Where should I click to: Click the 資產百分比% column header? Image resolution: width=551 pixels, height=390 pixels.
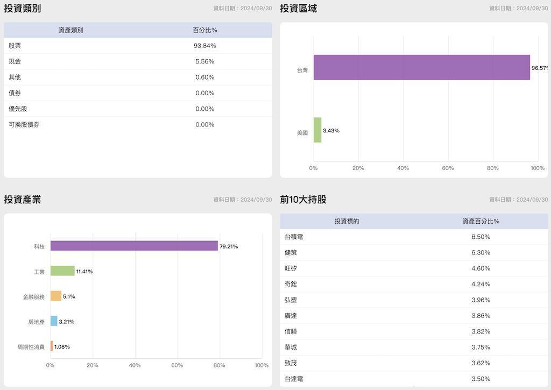[x=481, y=221]
